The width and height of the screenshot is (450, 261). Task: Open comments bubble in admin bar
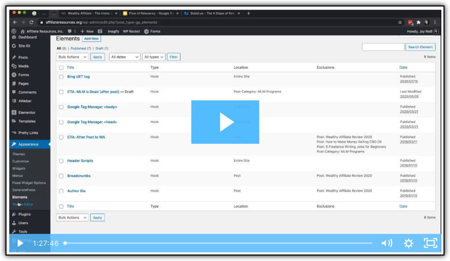pos(72,31)
